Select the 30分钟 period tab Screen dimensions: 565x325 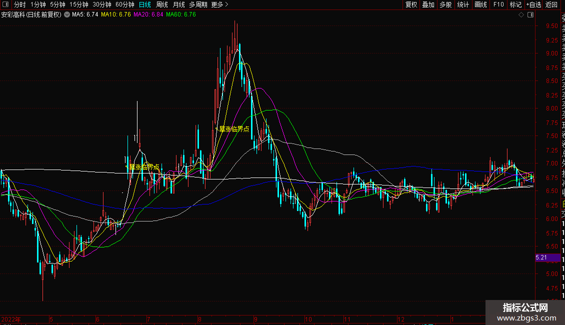pyautogui.click(x=102, y=4)
